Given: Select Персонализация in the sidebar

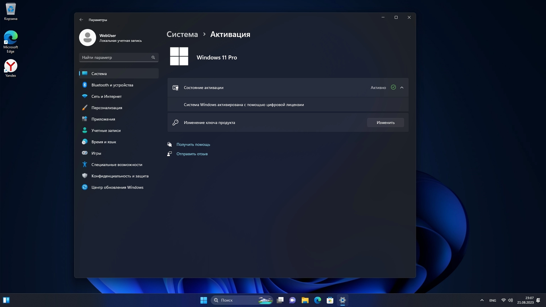Looking at the screenshot, I should [107, 108].
